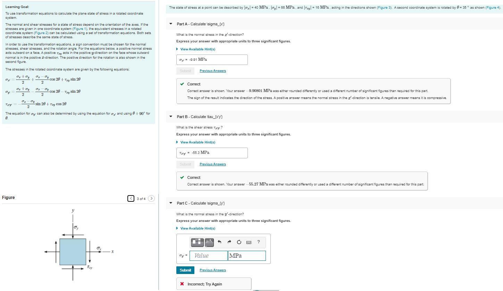The height and width of the screenshot is (291, 503).
Task: Click the "Incorrect; Try Again" message
Action: point(205,284)
